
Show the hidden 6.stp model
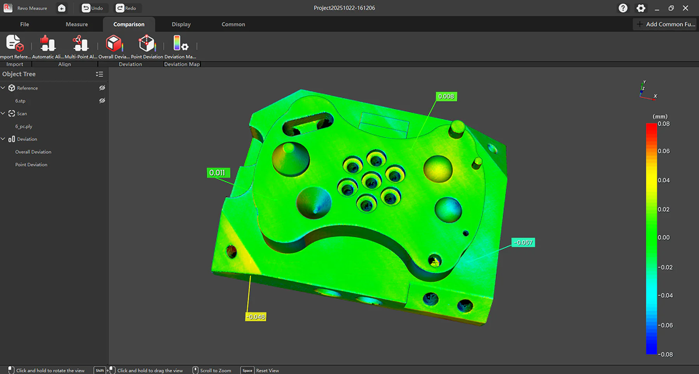click(x=102, y=101)
